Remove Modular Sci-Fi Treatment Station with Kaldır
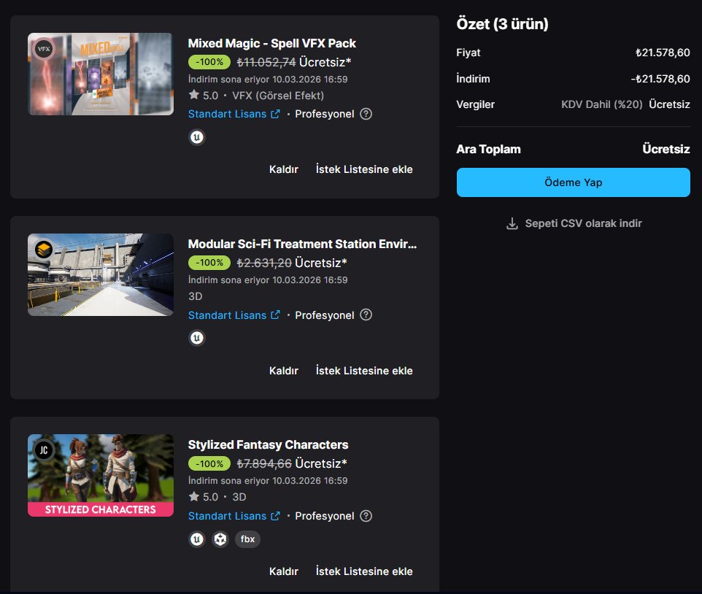 pos(283,371)
